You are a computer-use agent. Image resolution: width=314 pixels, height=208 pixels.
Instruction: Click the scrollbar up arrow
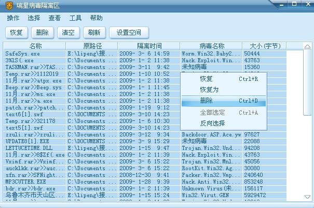tap(307, 47)
